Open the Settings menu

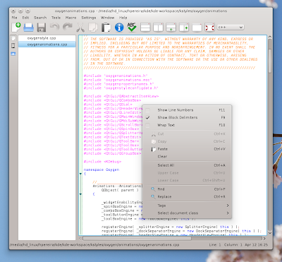89,18
